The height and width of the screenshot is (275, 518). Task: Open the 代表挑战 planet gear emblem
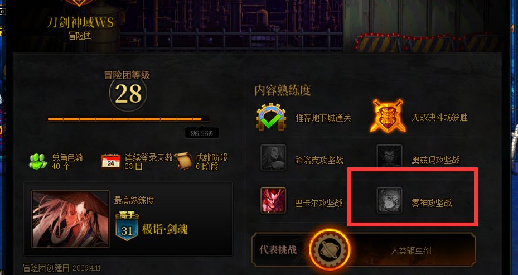point(330,249)
